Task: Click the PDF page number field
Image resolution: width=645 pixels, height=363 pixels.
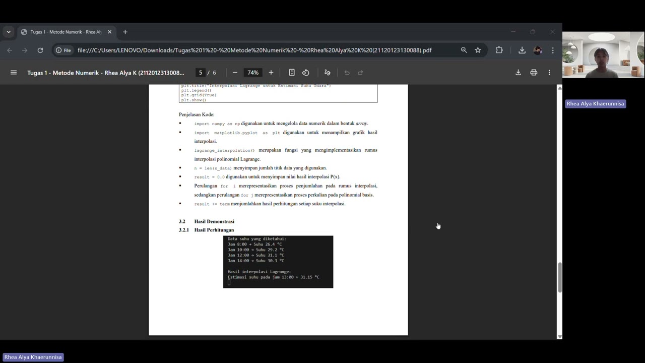Action: point(201,73)
